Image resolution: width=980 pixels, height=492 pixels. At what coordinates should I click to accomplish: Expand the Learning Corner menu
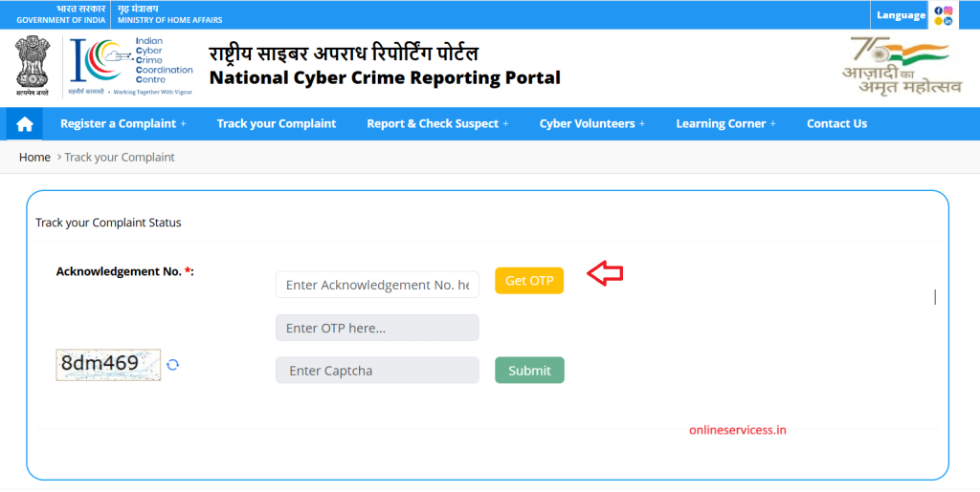pyautogui.click(x=725, y=123)
